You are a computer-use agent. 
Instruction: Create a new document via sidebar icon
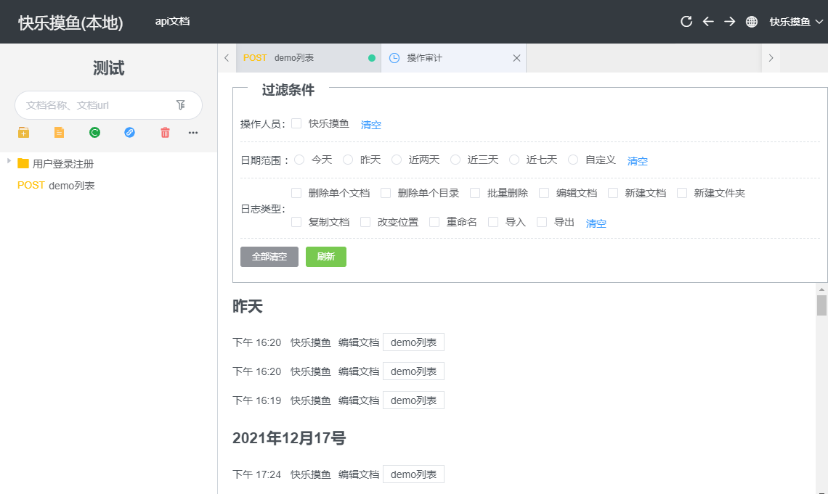click(58, 133)
